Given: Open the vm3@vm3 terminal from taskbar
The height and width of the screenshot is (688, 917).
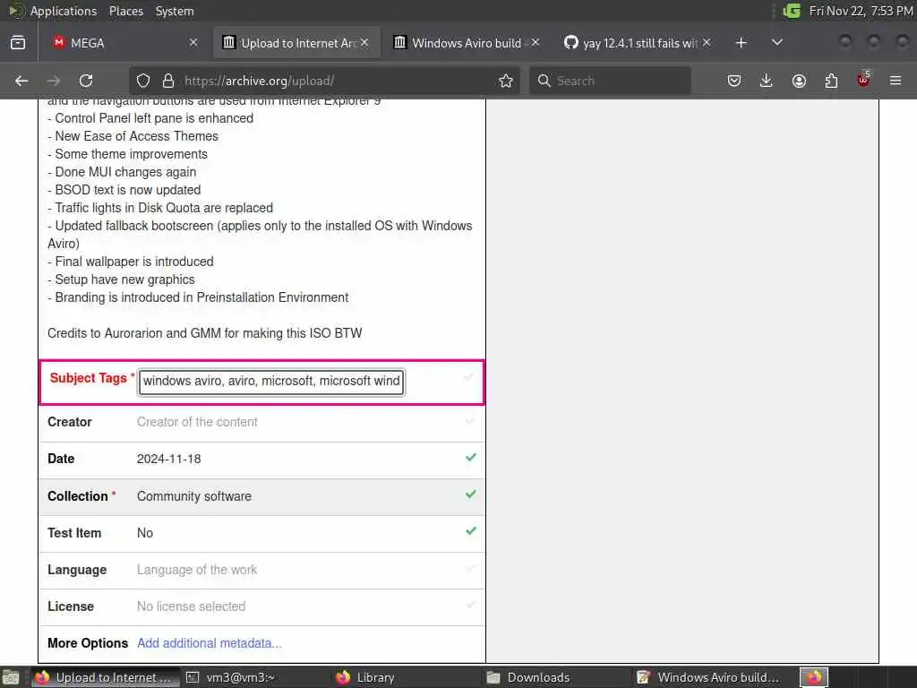Looking at the screenshot, I should (x=255, y=677).
